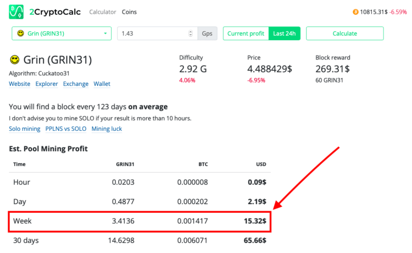
Task: Click the Week row label
Action: tap(23, 221)
